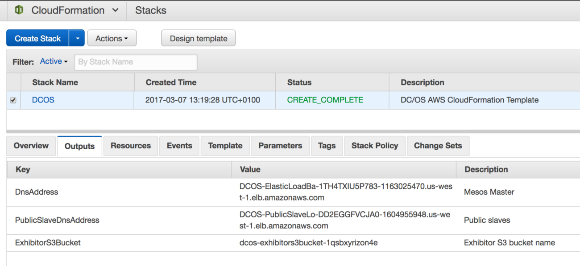580x266 pixels.
Task: Switch to the Overview tab
Action: tap(31, 146)
